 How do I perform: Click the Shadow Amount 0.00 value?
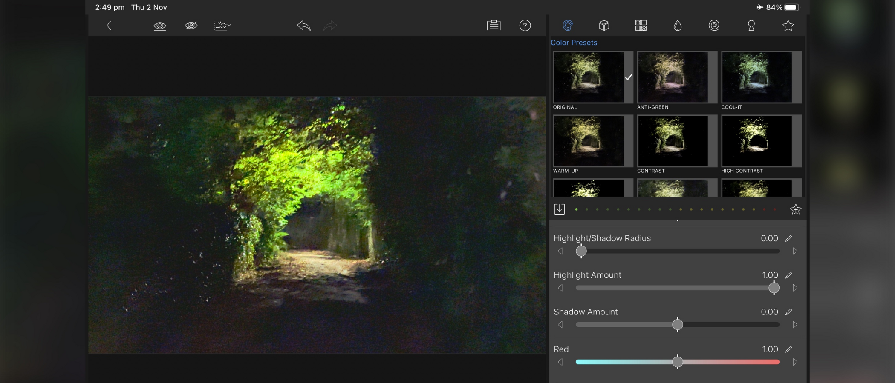click(769, 312)
